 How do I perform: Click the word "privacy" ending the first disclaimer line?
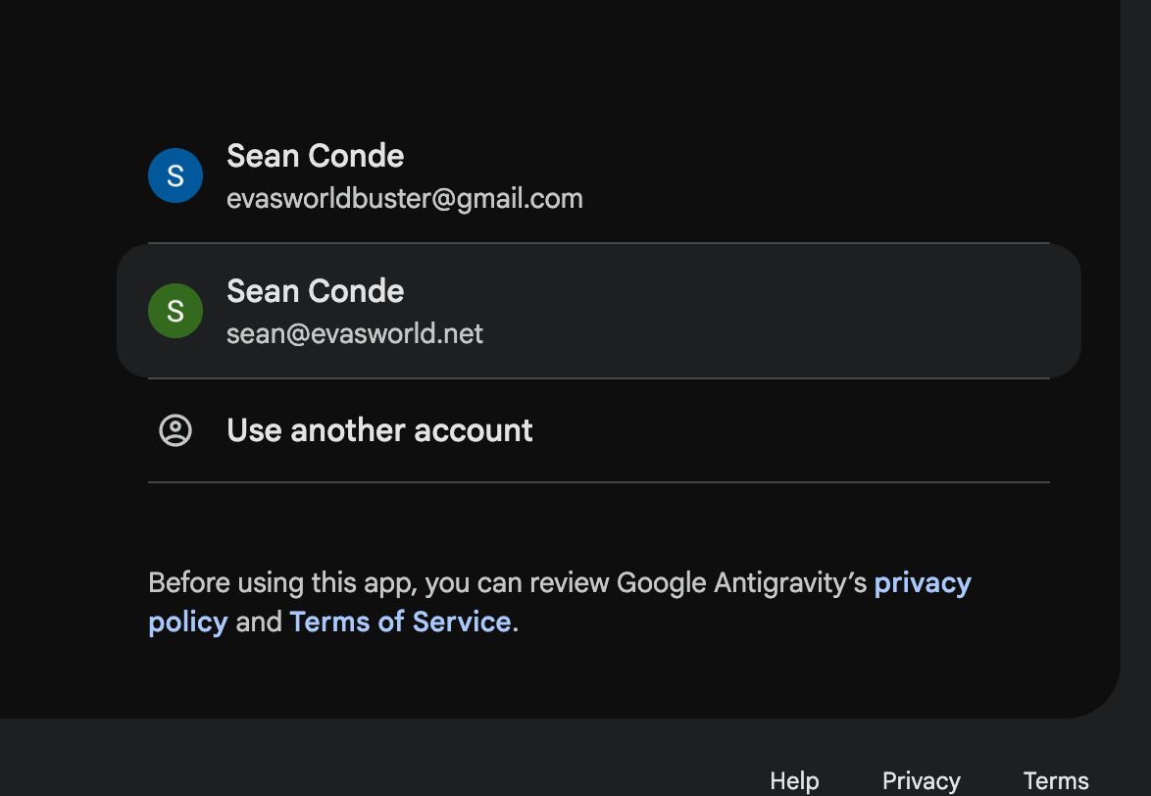(x=922, y=583)
